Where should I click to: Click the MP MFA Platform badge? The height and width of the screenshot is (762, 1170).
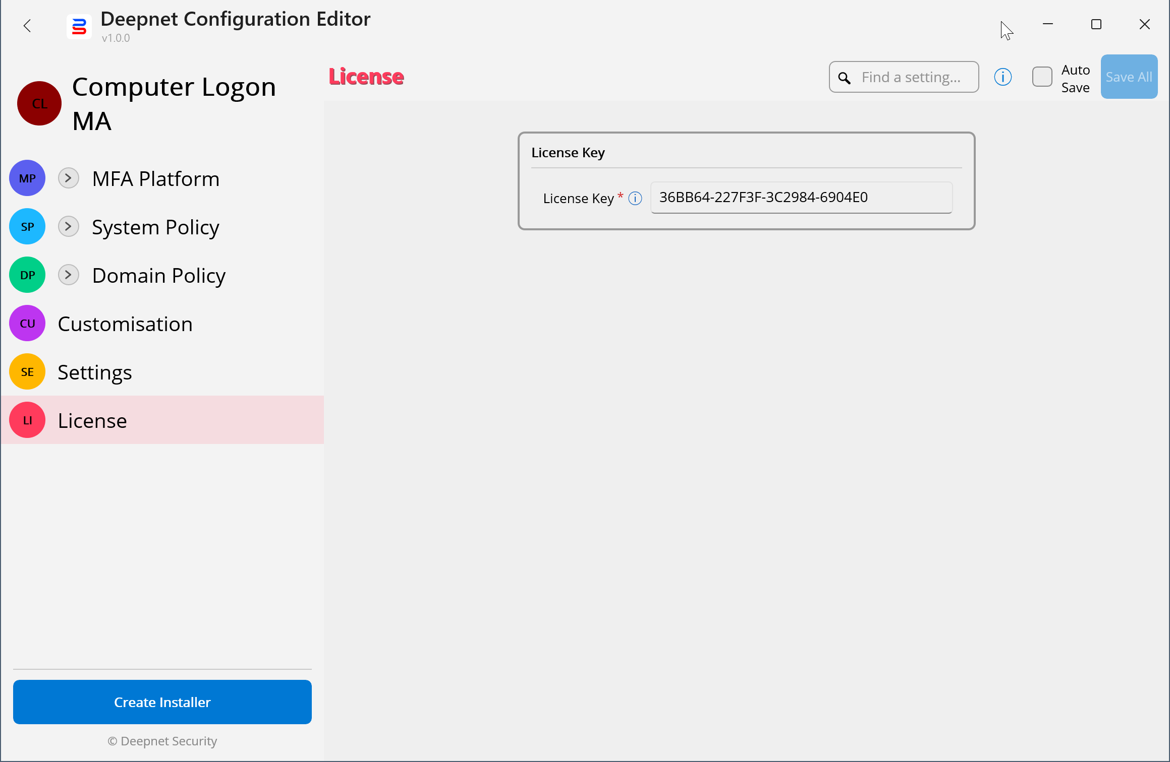(x=27, y=178)
